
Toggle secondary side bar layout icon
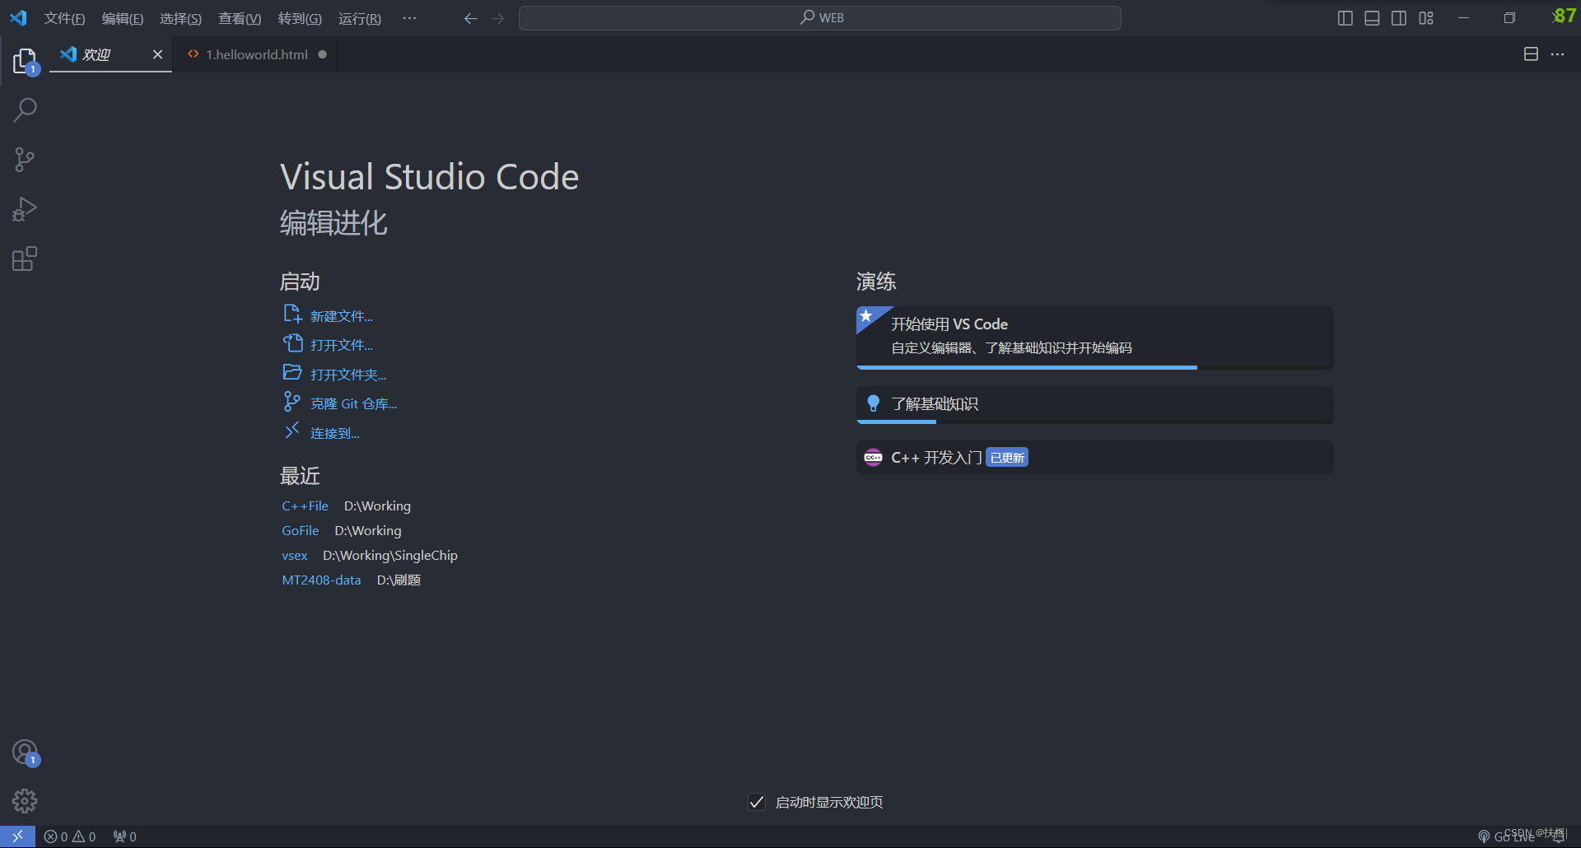[1399, 18]
